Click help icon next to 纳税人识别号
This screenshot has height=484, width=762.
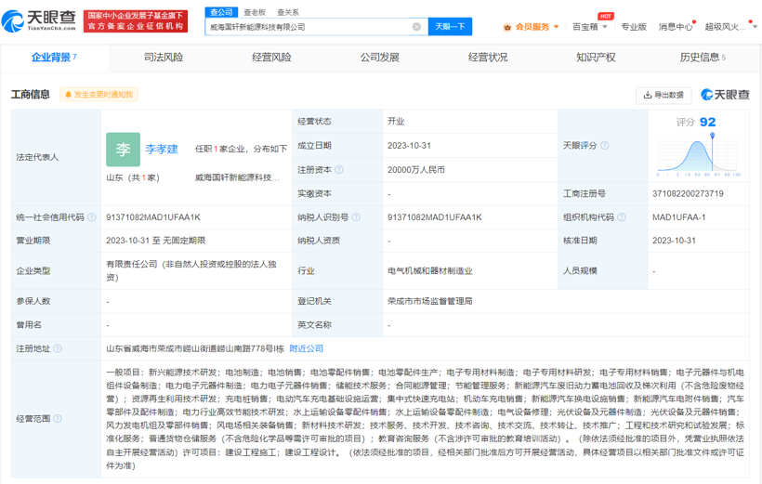[356, 217]
